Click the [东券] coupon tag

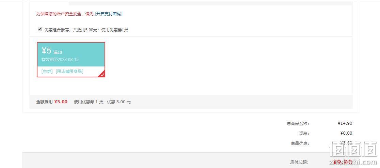tap(47, 72)
